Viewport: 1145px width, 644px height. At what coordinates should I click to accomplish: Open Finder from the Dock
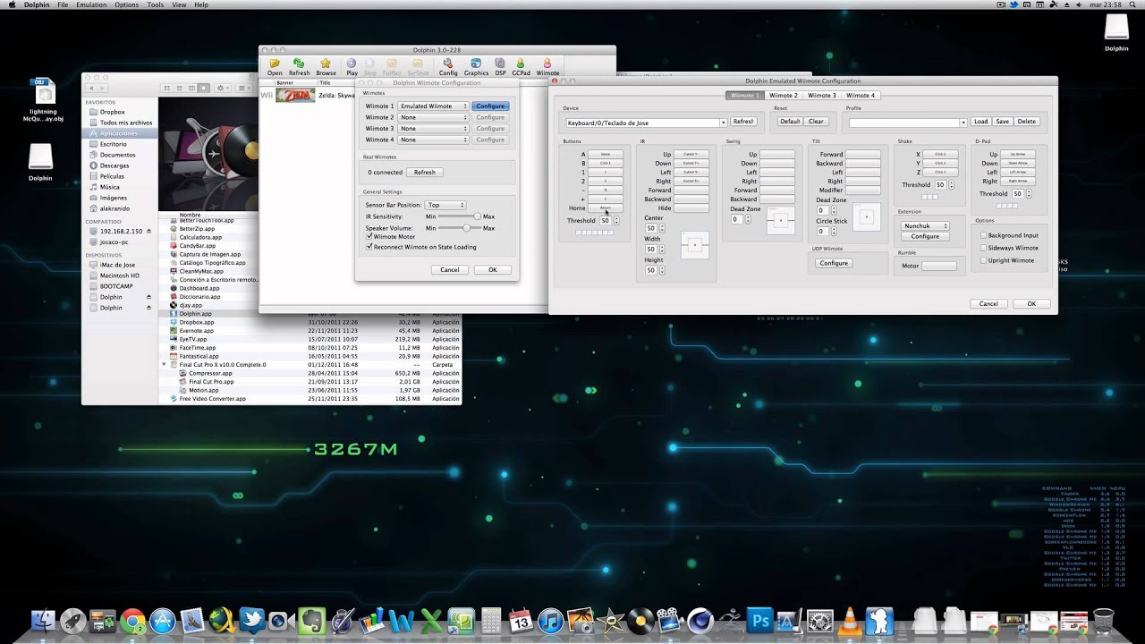click(43, 621)
